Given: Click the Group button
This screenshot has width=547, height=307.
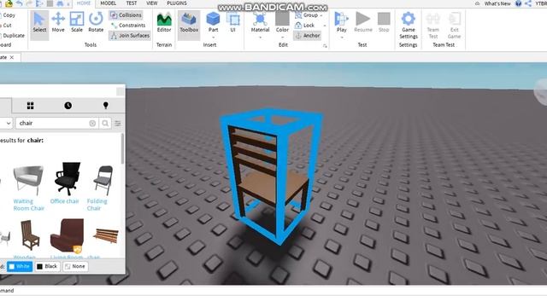Looking at the screenshot, I should point(307,15).
